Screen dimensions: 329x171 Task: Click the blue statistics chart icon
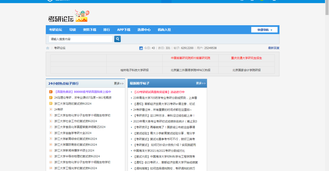tap(141, 48)
